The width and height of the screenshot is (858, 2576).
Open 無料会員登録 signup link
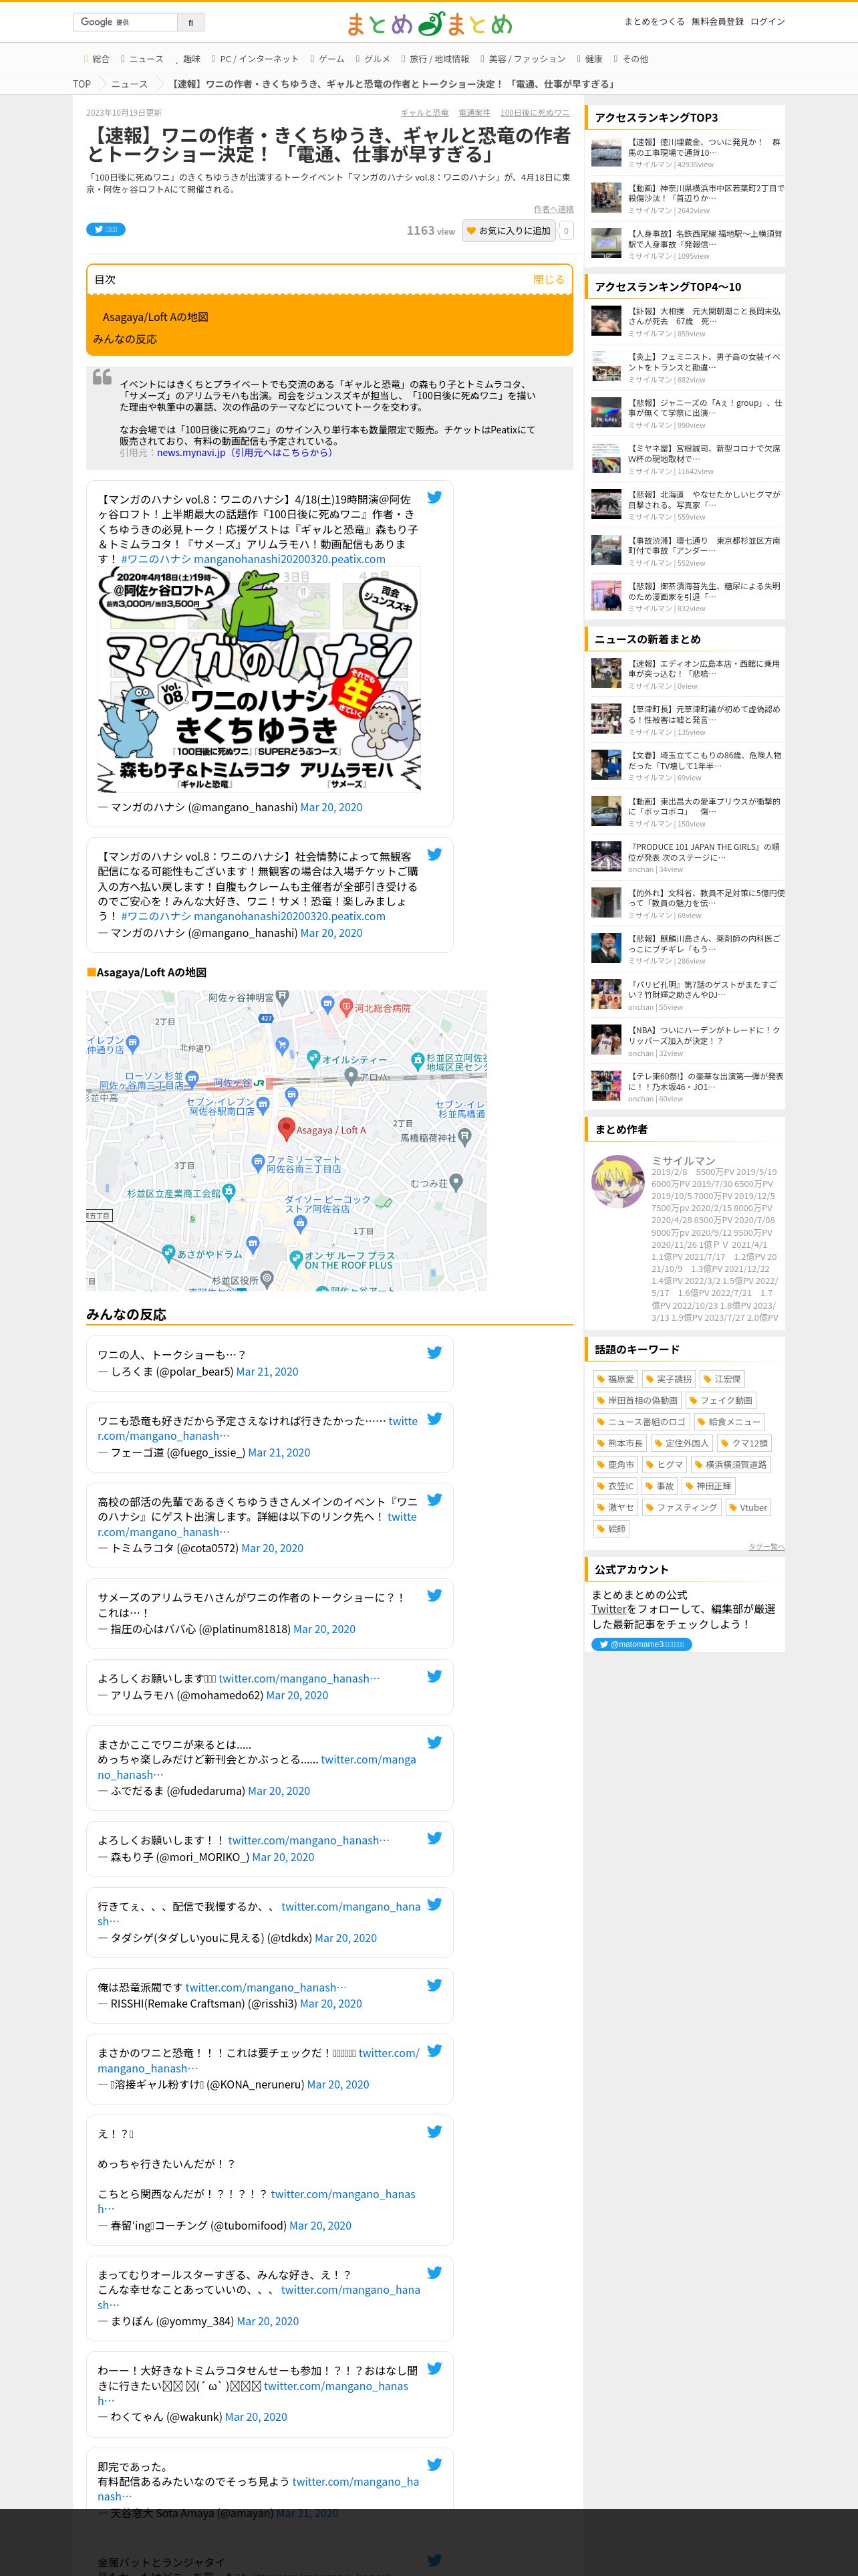(x=717, y=21)
